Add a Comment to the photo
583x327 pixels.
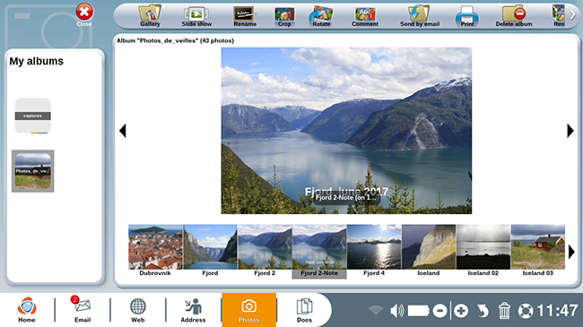[x=365, y=16]
